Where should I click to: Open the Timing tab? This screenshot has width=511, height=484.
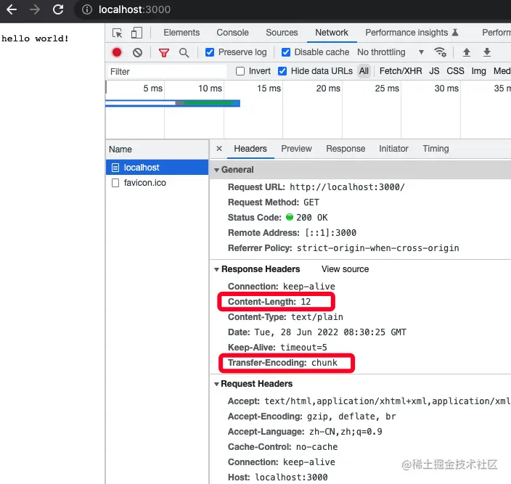436,149
